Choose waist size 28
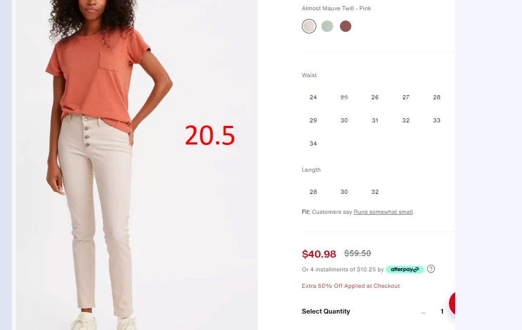 [437, 97]
